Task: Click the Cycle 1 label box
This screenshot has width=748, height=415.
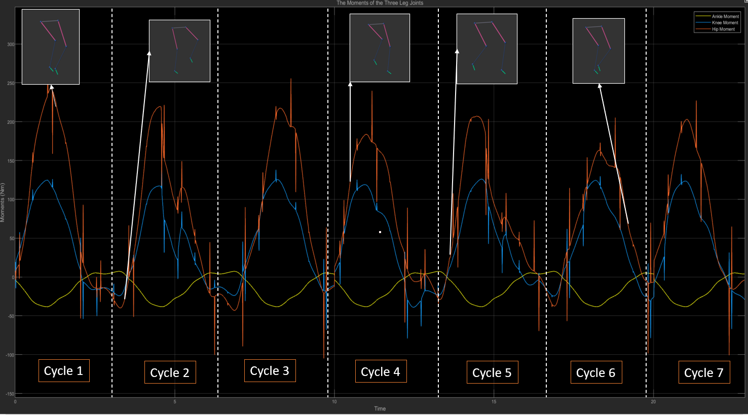Action: click(64, 371)
